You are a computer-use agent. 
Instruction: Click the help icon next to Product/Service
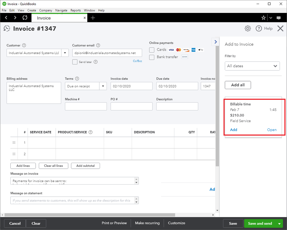pyautogui.click(x=90, y=132)
